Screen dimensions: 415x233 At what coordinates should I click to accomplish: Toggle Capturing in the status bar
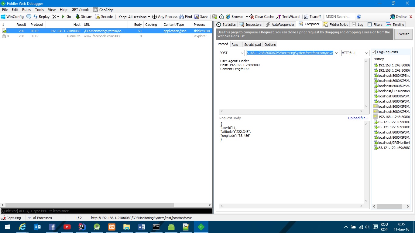[x=11, y=218]
